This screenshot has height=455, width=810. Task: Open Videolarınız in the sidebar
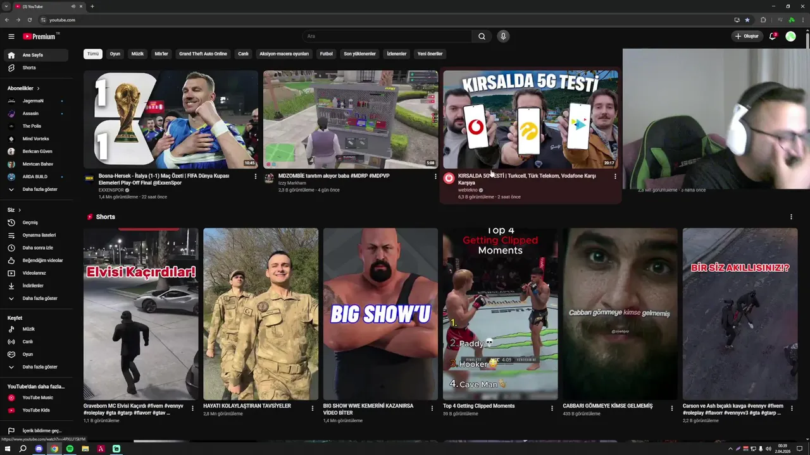[35, 273]
